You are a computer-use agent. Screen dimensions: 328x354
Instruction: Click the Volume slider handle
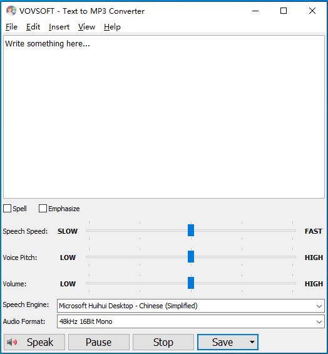pos(191,283)
